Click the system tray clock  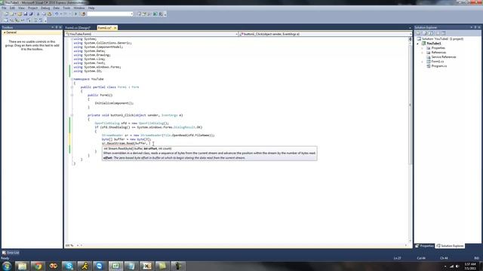coord(470,266)
